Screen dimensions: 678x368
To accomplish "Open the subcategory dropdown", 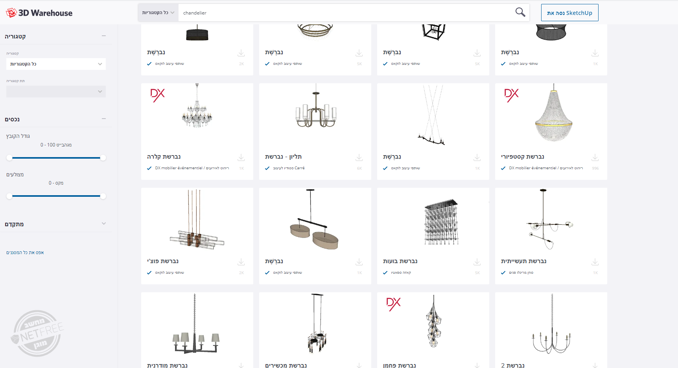I will pyautogui.click(x=56, y=92).
